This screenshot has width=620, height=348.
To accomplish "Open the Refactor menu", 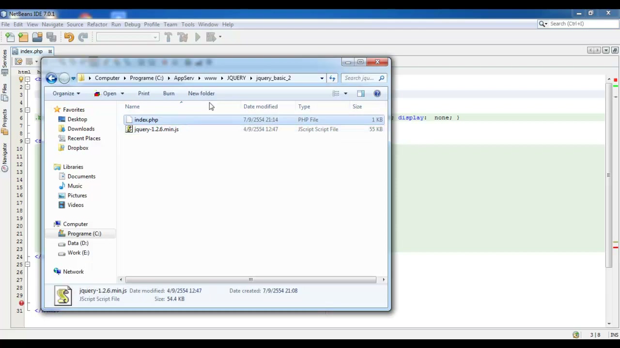I will (97, 24).
